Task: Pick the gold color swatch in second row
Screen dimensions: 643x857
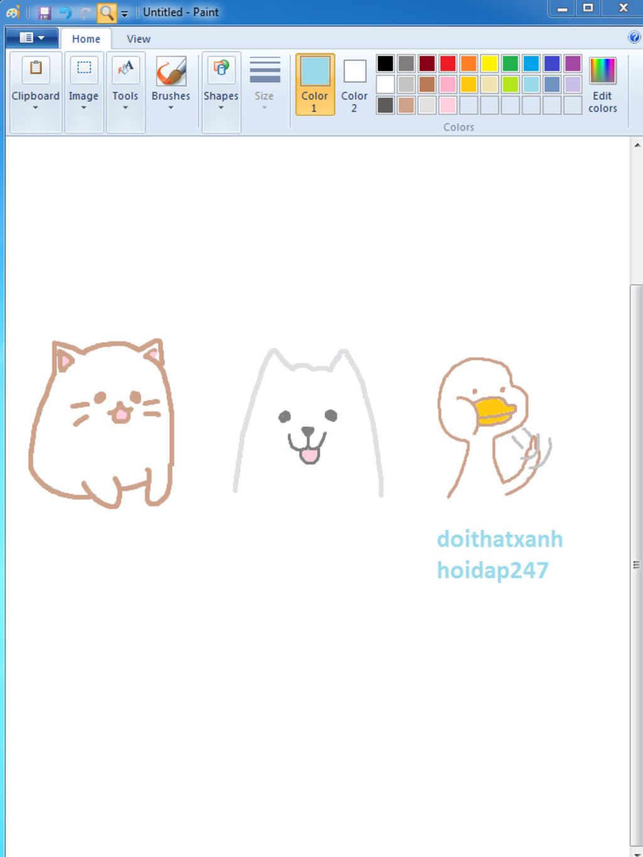Action: (x=468, y=84)
